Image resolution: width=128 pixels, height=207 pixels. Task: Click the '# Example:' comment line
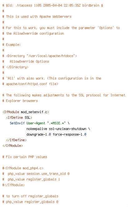[11, 45]
